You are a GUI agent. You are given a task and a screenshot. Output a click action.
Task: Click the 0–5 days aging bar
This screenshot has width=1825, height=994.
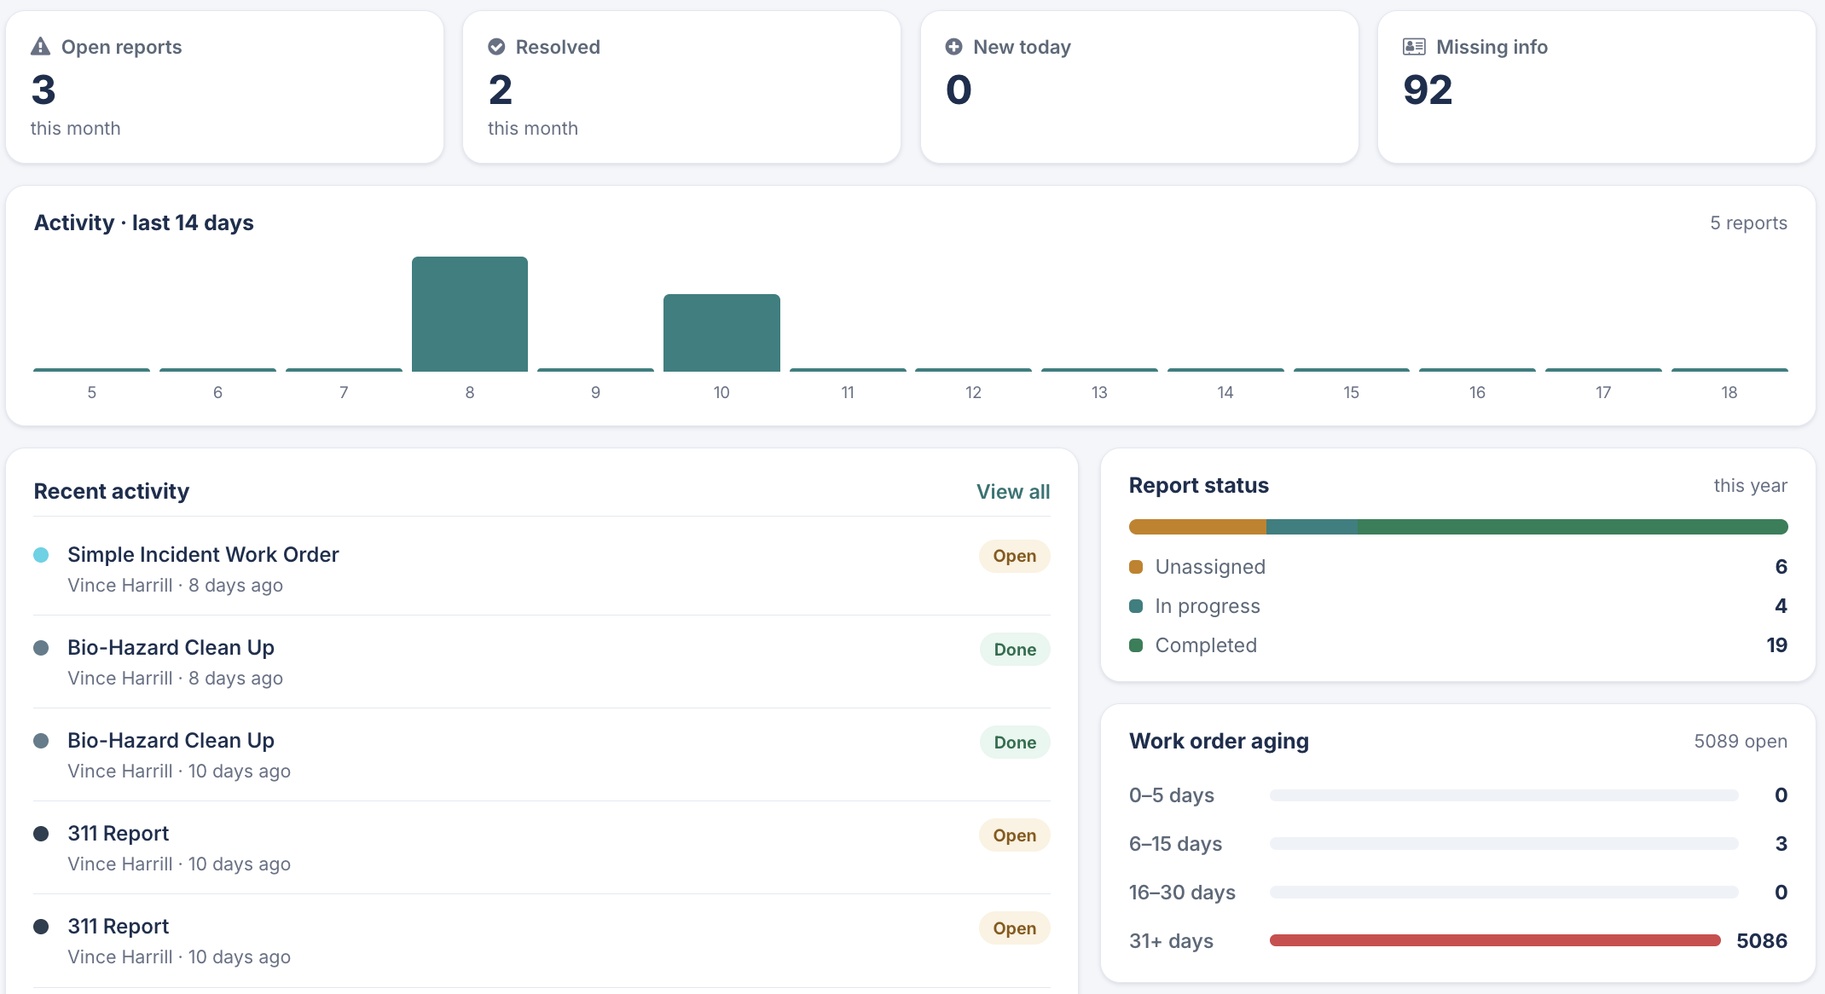tap(1504, 795)
